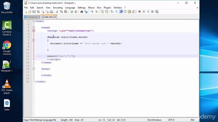Zoom out of the editor text
Viewport: 218px width, 122px height.
pos(96,12)
